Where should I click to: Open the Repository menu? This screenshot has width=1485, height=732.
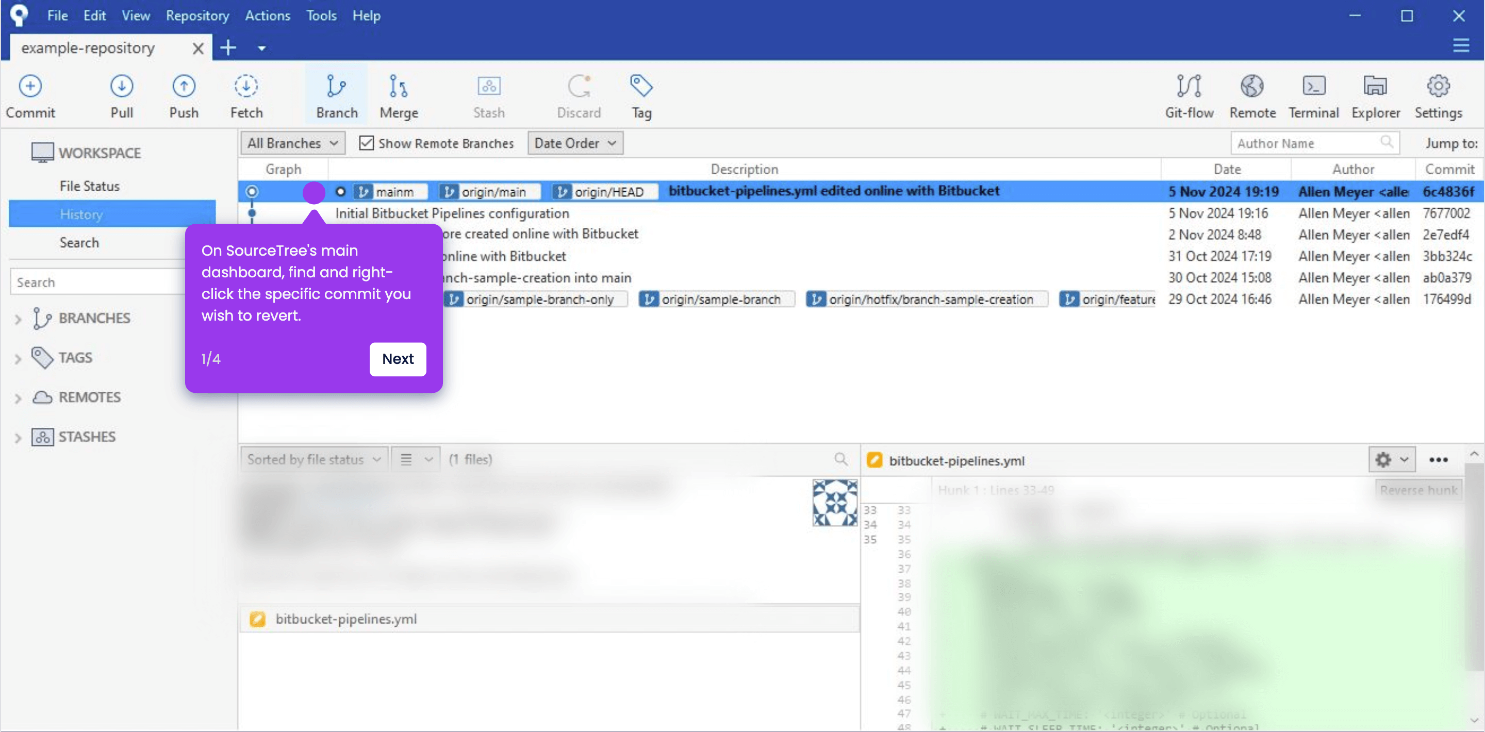(197, 15)
